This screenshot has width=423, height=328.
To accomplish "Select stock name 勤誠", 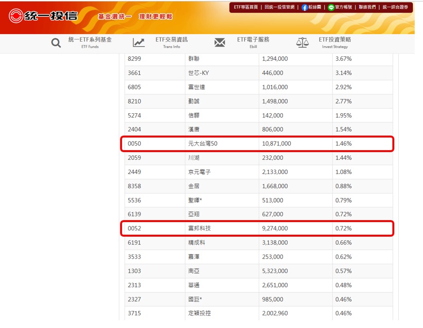I will pos(194,102).
